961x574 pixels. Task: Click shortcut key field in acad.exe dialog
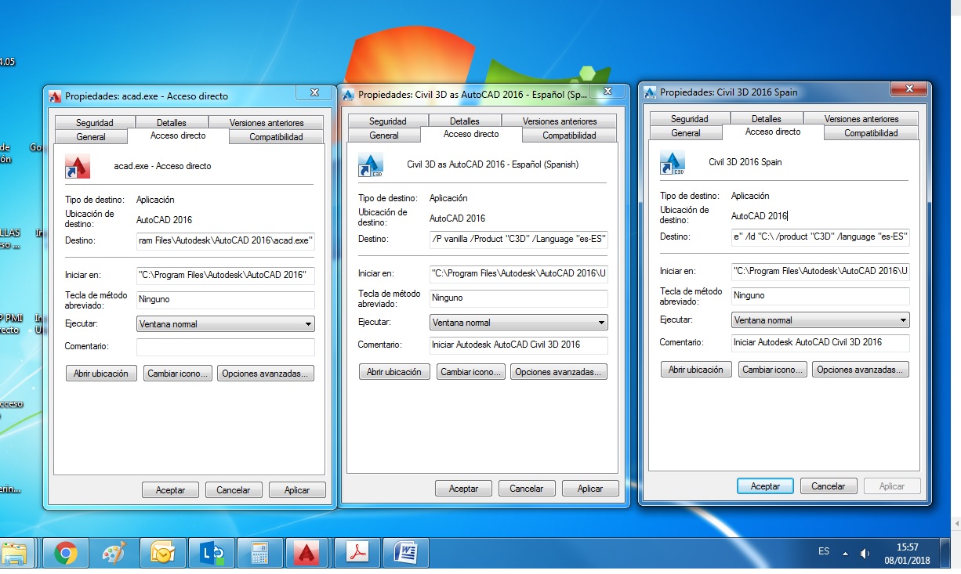(226, 300)
